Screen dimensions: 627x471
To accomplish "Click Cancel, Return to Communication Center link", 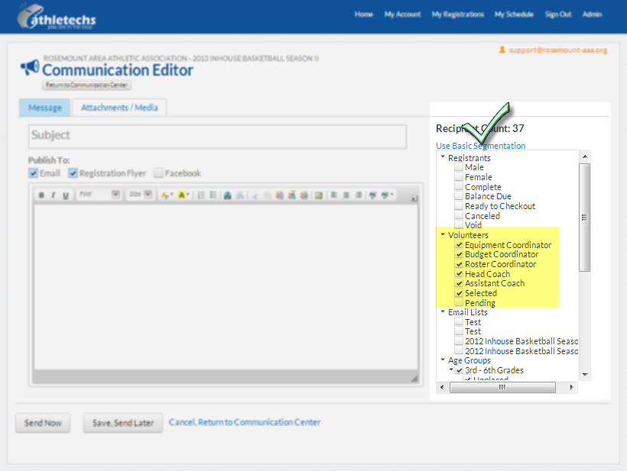I will click(245, 422).
